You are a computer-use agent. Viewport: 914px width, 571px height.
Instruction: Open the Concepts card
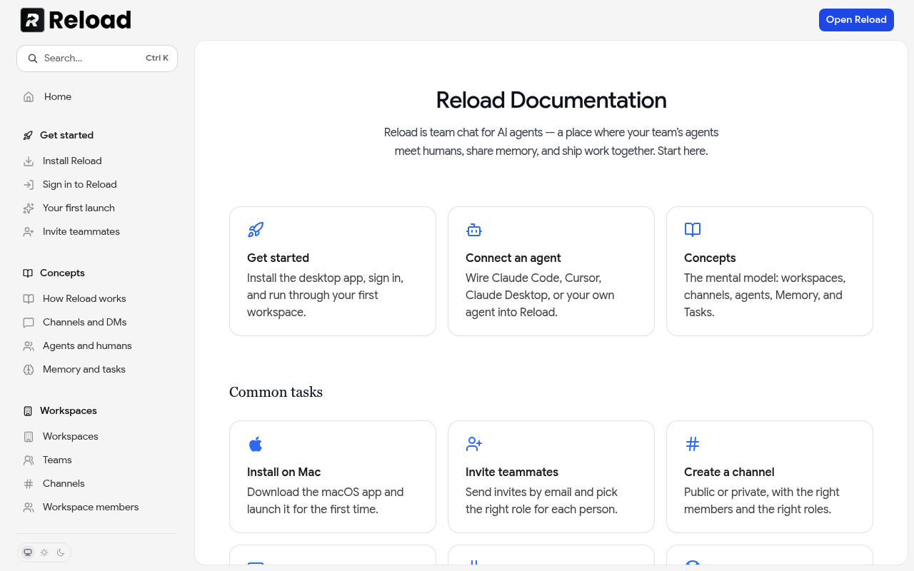[x=770, y=271]
